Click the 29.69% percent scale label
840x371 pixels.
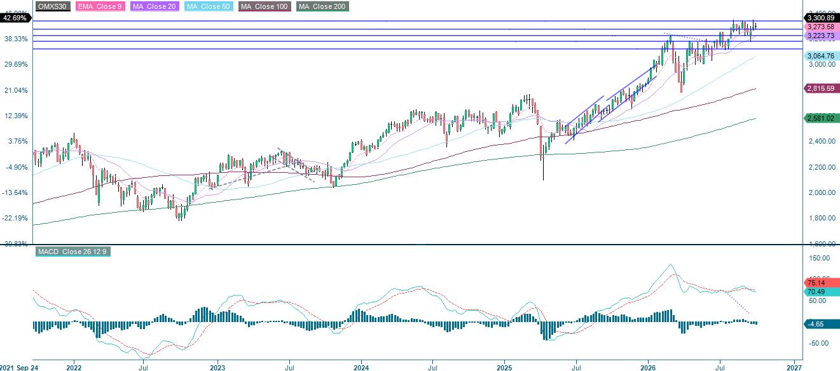point(16,64)
